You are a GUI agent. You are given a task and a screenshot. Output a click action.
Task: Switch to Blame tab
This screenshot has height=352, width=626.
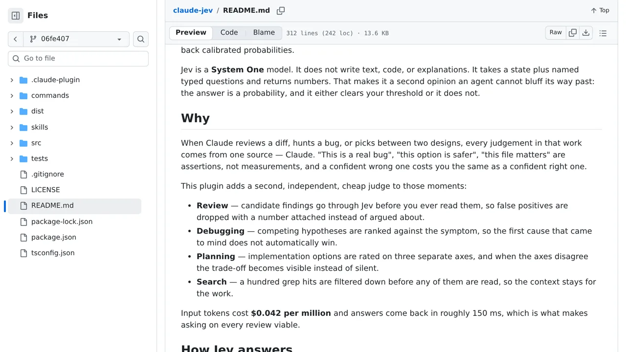point(264,33)
